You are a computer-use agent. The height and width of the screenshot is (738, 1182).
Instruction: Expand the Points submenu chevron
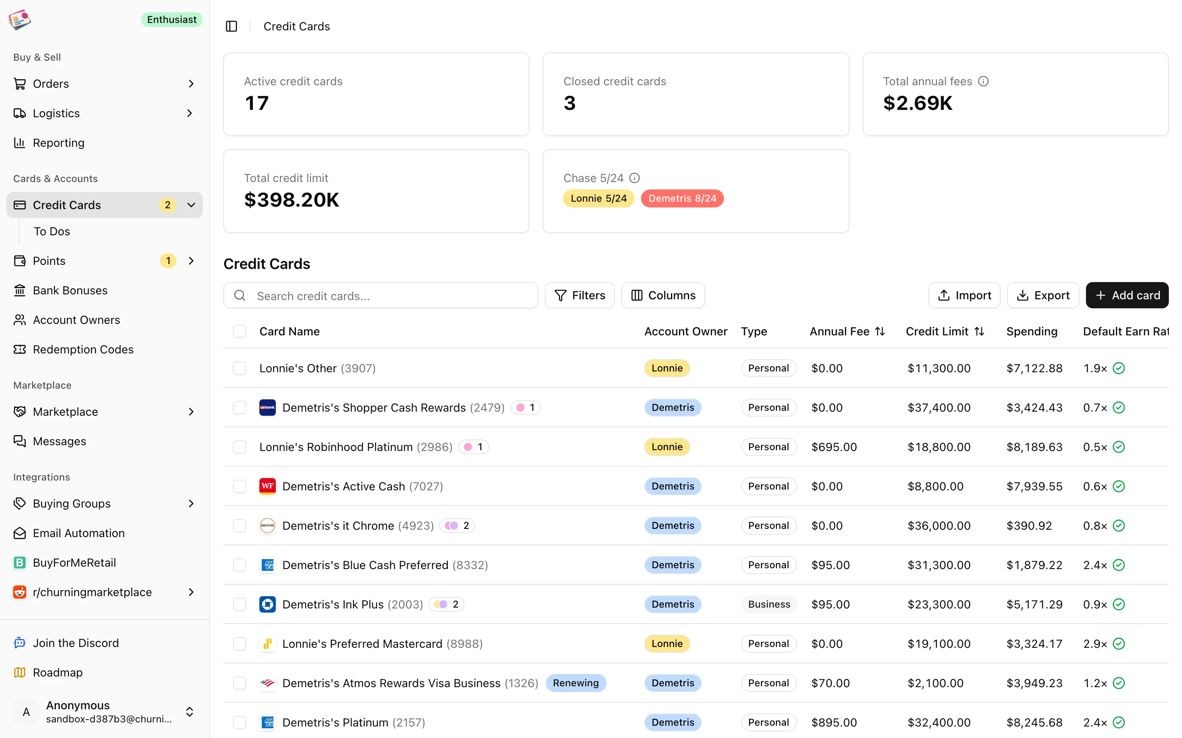[x=191, y=261]
